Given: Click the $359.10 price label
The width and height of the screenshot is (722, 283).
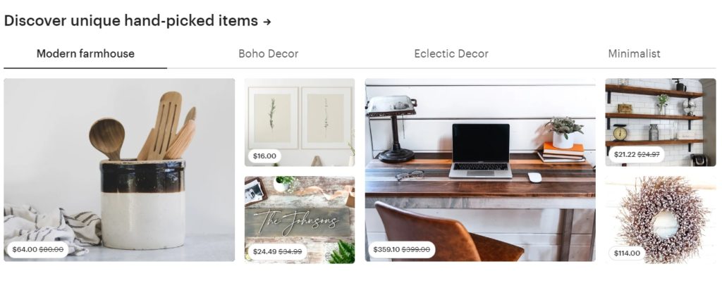Looking at the screenshot, I should 401,249.
